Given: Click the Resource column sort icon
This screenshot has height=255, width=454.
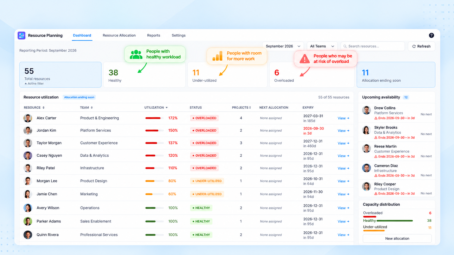Looking at the screenshot, I should [43, 108].
